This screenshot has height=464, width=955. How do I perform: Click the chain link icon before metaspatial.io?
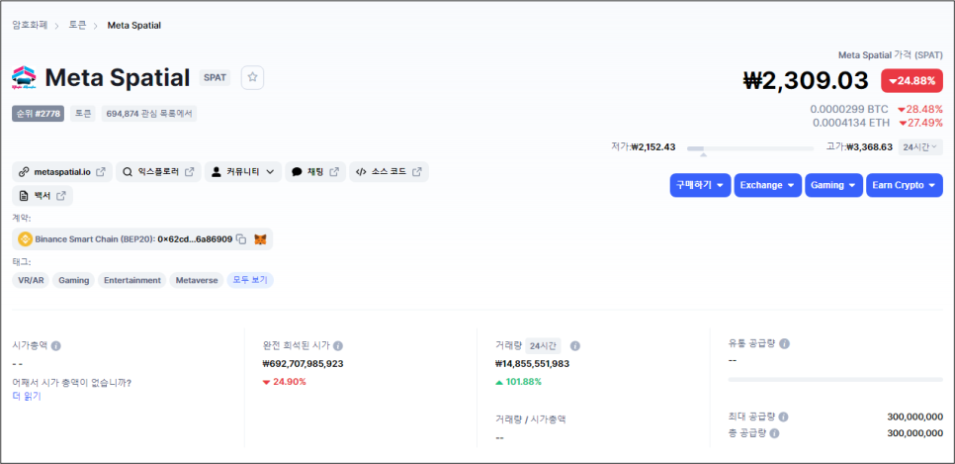(24, 172)
